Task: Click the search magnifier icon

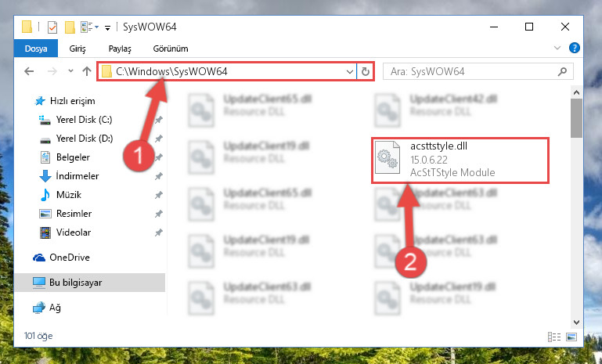Action: (562, 71)
